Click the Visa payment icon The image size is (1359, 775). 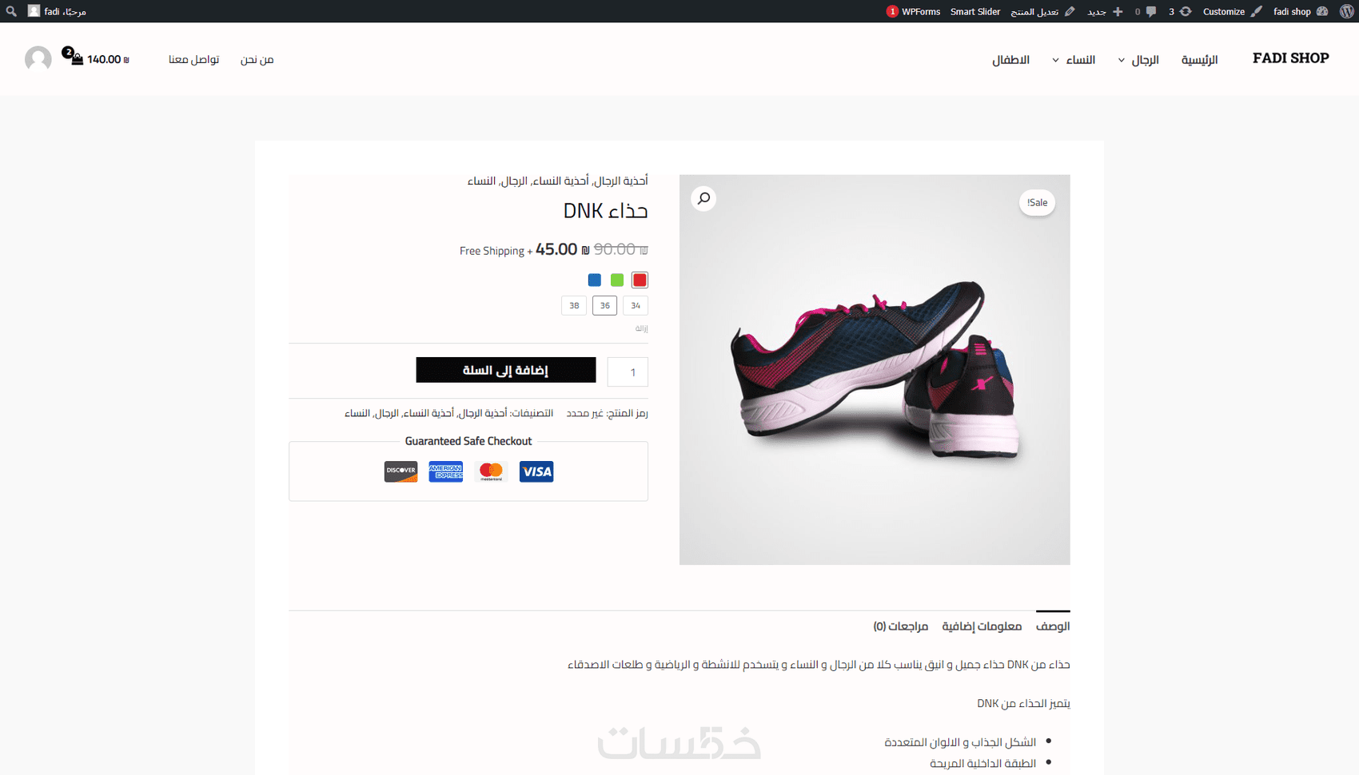(x=536, y=471)
